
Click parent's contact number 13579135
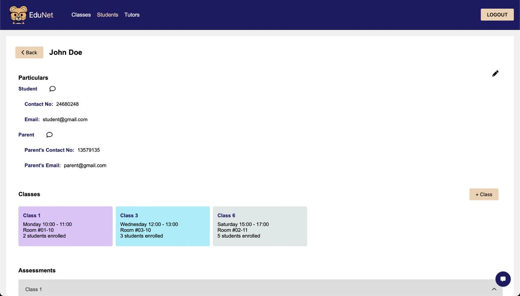point(89,150)
